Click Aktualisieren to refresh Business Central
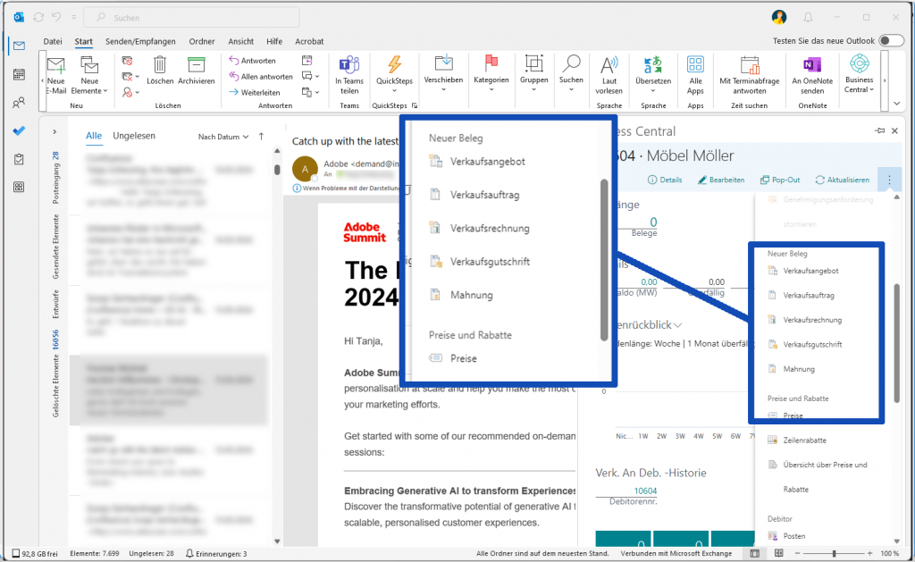 point(842,180)
